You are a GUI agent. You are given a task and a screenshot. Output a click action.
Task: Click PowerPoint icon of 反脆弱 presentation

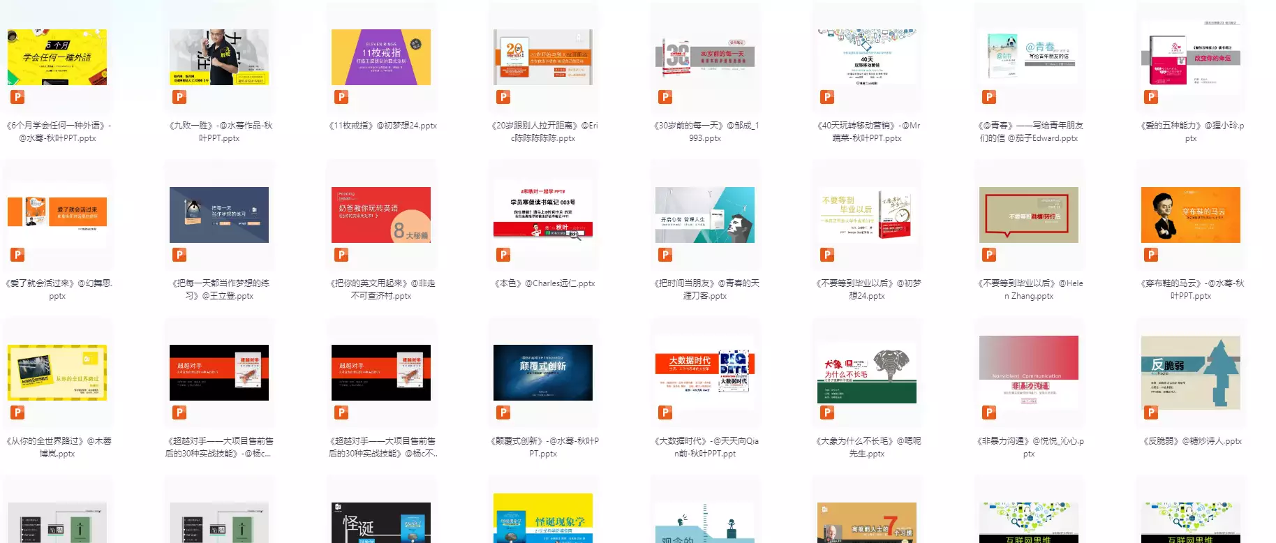coord(1151,412)
